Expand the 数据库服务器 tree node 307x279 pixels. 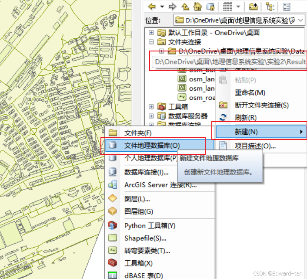151,116
